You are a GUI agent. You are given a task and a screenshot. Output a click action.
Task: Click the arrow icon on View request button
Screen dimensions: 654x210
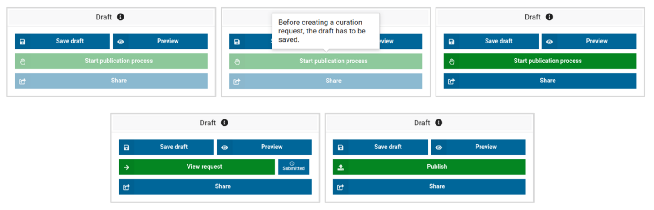coord(127,167)
